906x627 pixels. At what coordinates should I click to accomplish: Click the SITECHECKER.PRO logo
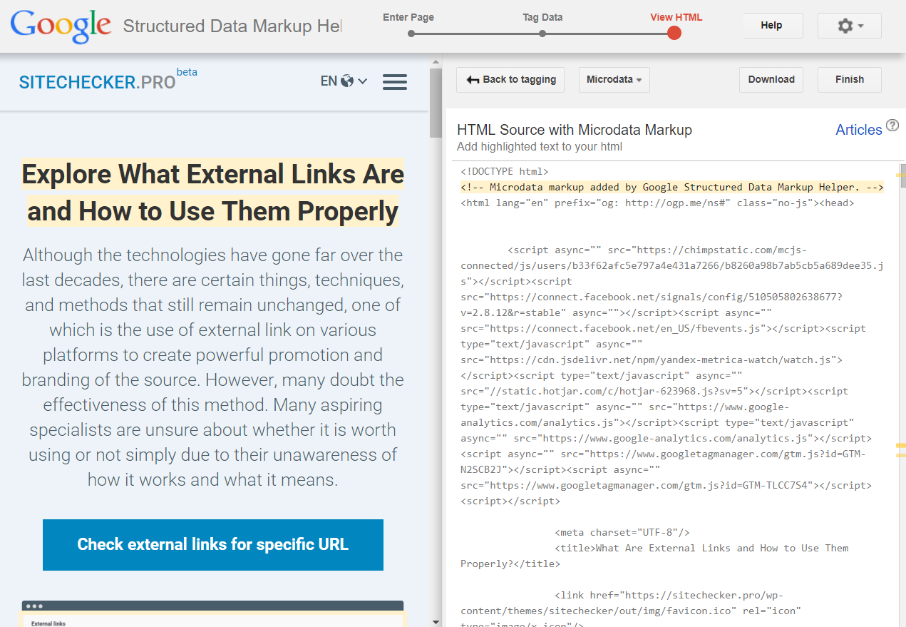pyautogui.click(x=98, y=82)
